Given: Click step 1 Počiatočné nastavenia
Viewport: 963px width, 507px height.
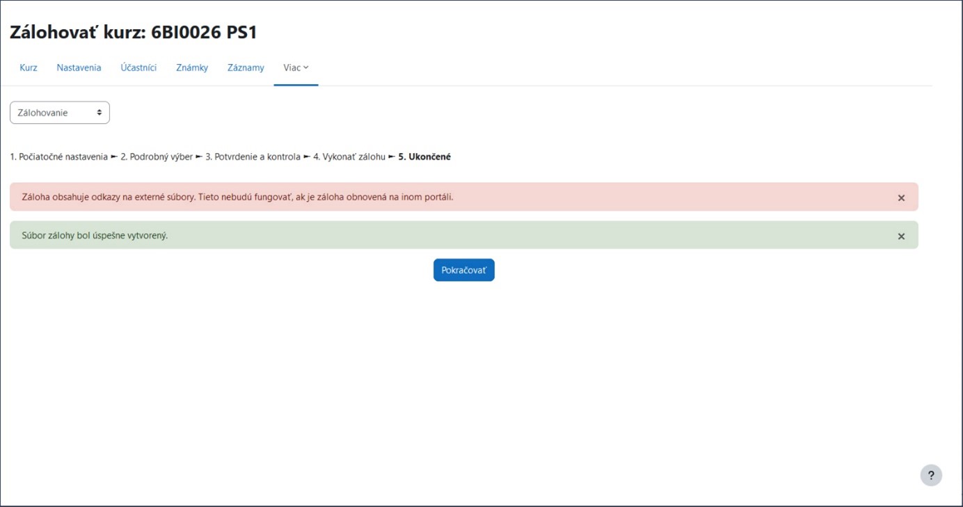Looking at the screenshot, I should tap(58, 157).
